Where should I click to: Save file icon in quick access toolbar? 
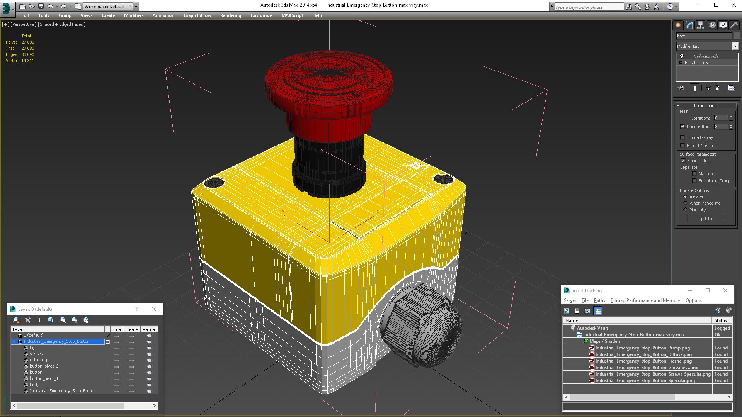[x=41, y=6]
